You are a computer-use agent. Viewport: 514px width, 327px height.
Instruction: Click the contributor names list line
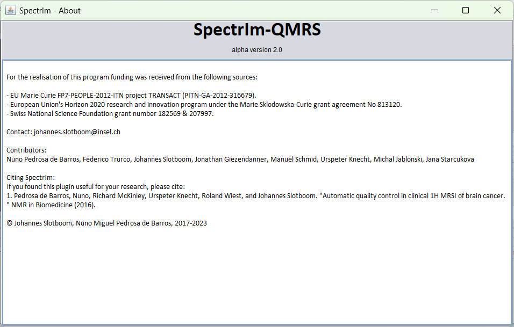[x=240, y=159]
